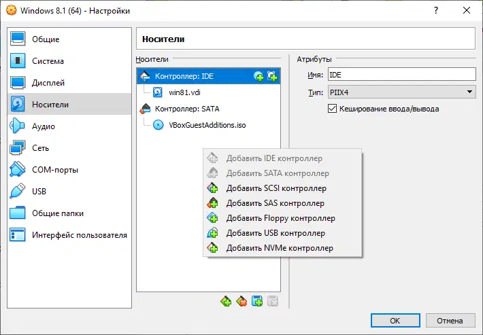This screenshot has height=335, width=483.
Task: Go to the Аудио settings section
Action: point(44,126)
